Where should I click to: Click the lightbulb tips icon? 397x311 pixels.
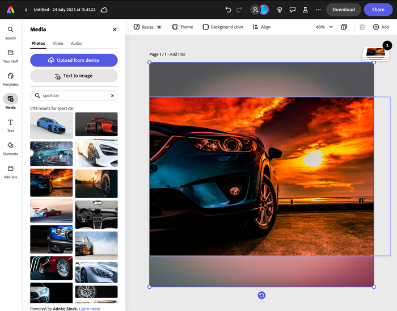click(280, 10)
